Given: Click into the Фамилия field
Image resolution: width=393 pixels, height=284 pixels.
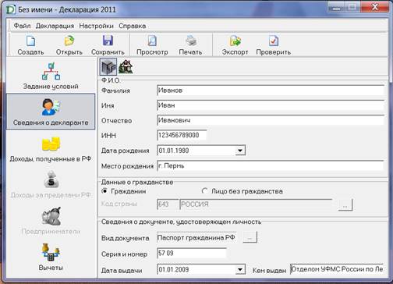Looking at the screenshot, I should (x=271, y=91).
